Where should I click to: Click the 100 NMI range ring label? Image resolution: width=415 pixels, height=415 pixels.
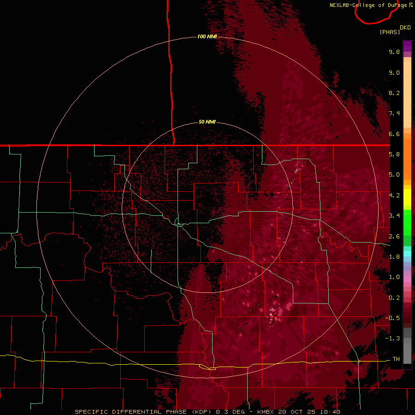click(x=207, y=36)
